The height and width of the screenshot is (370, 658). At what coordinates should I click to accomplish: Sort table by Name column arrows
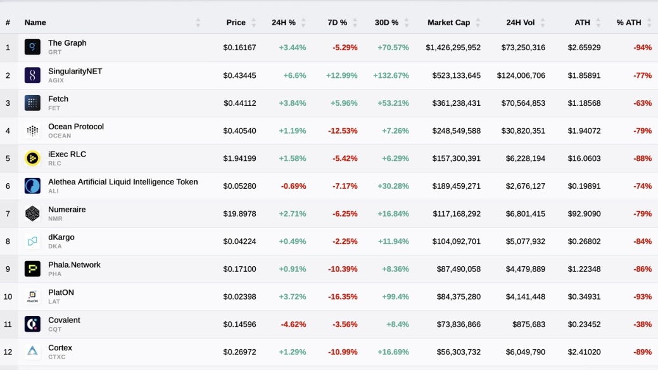(198, 23)
